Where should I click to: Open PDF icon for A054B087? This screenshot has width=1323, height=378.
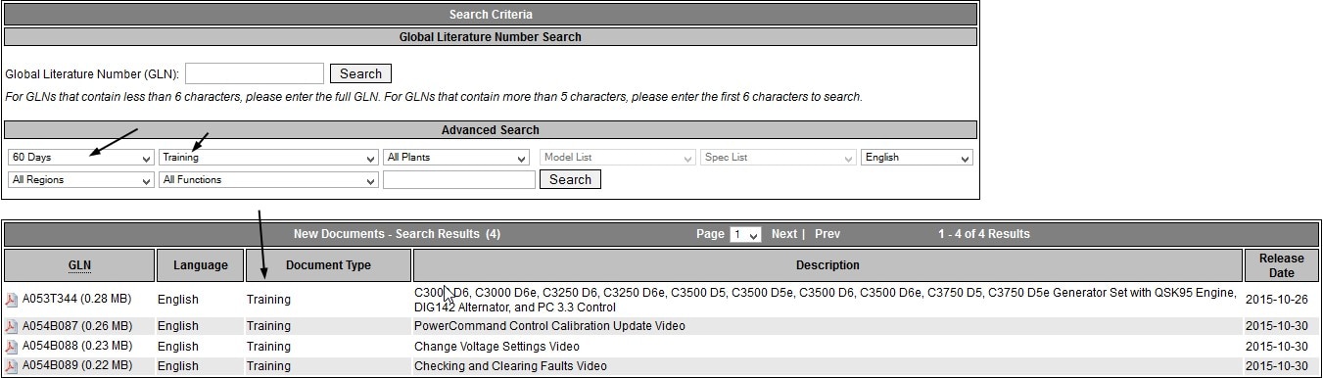coord(12,326)
